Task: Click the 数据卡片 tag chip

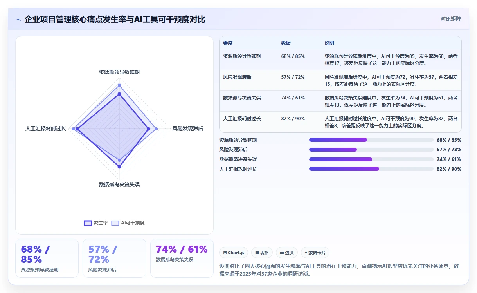Action: 315,253
